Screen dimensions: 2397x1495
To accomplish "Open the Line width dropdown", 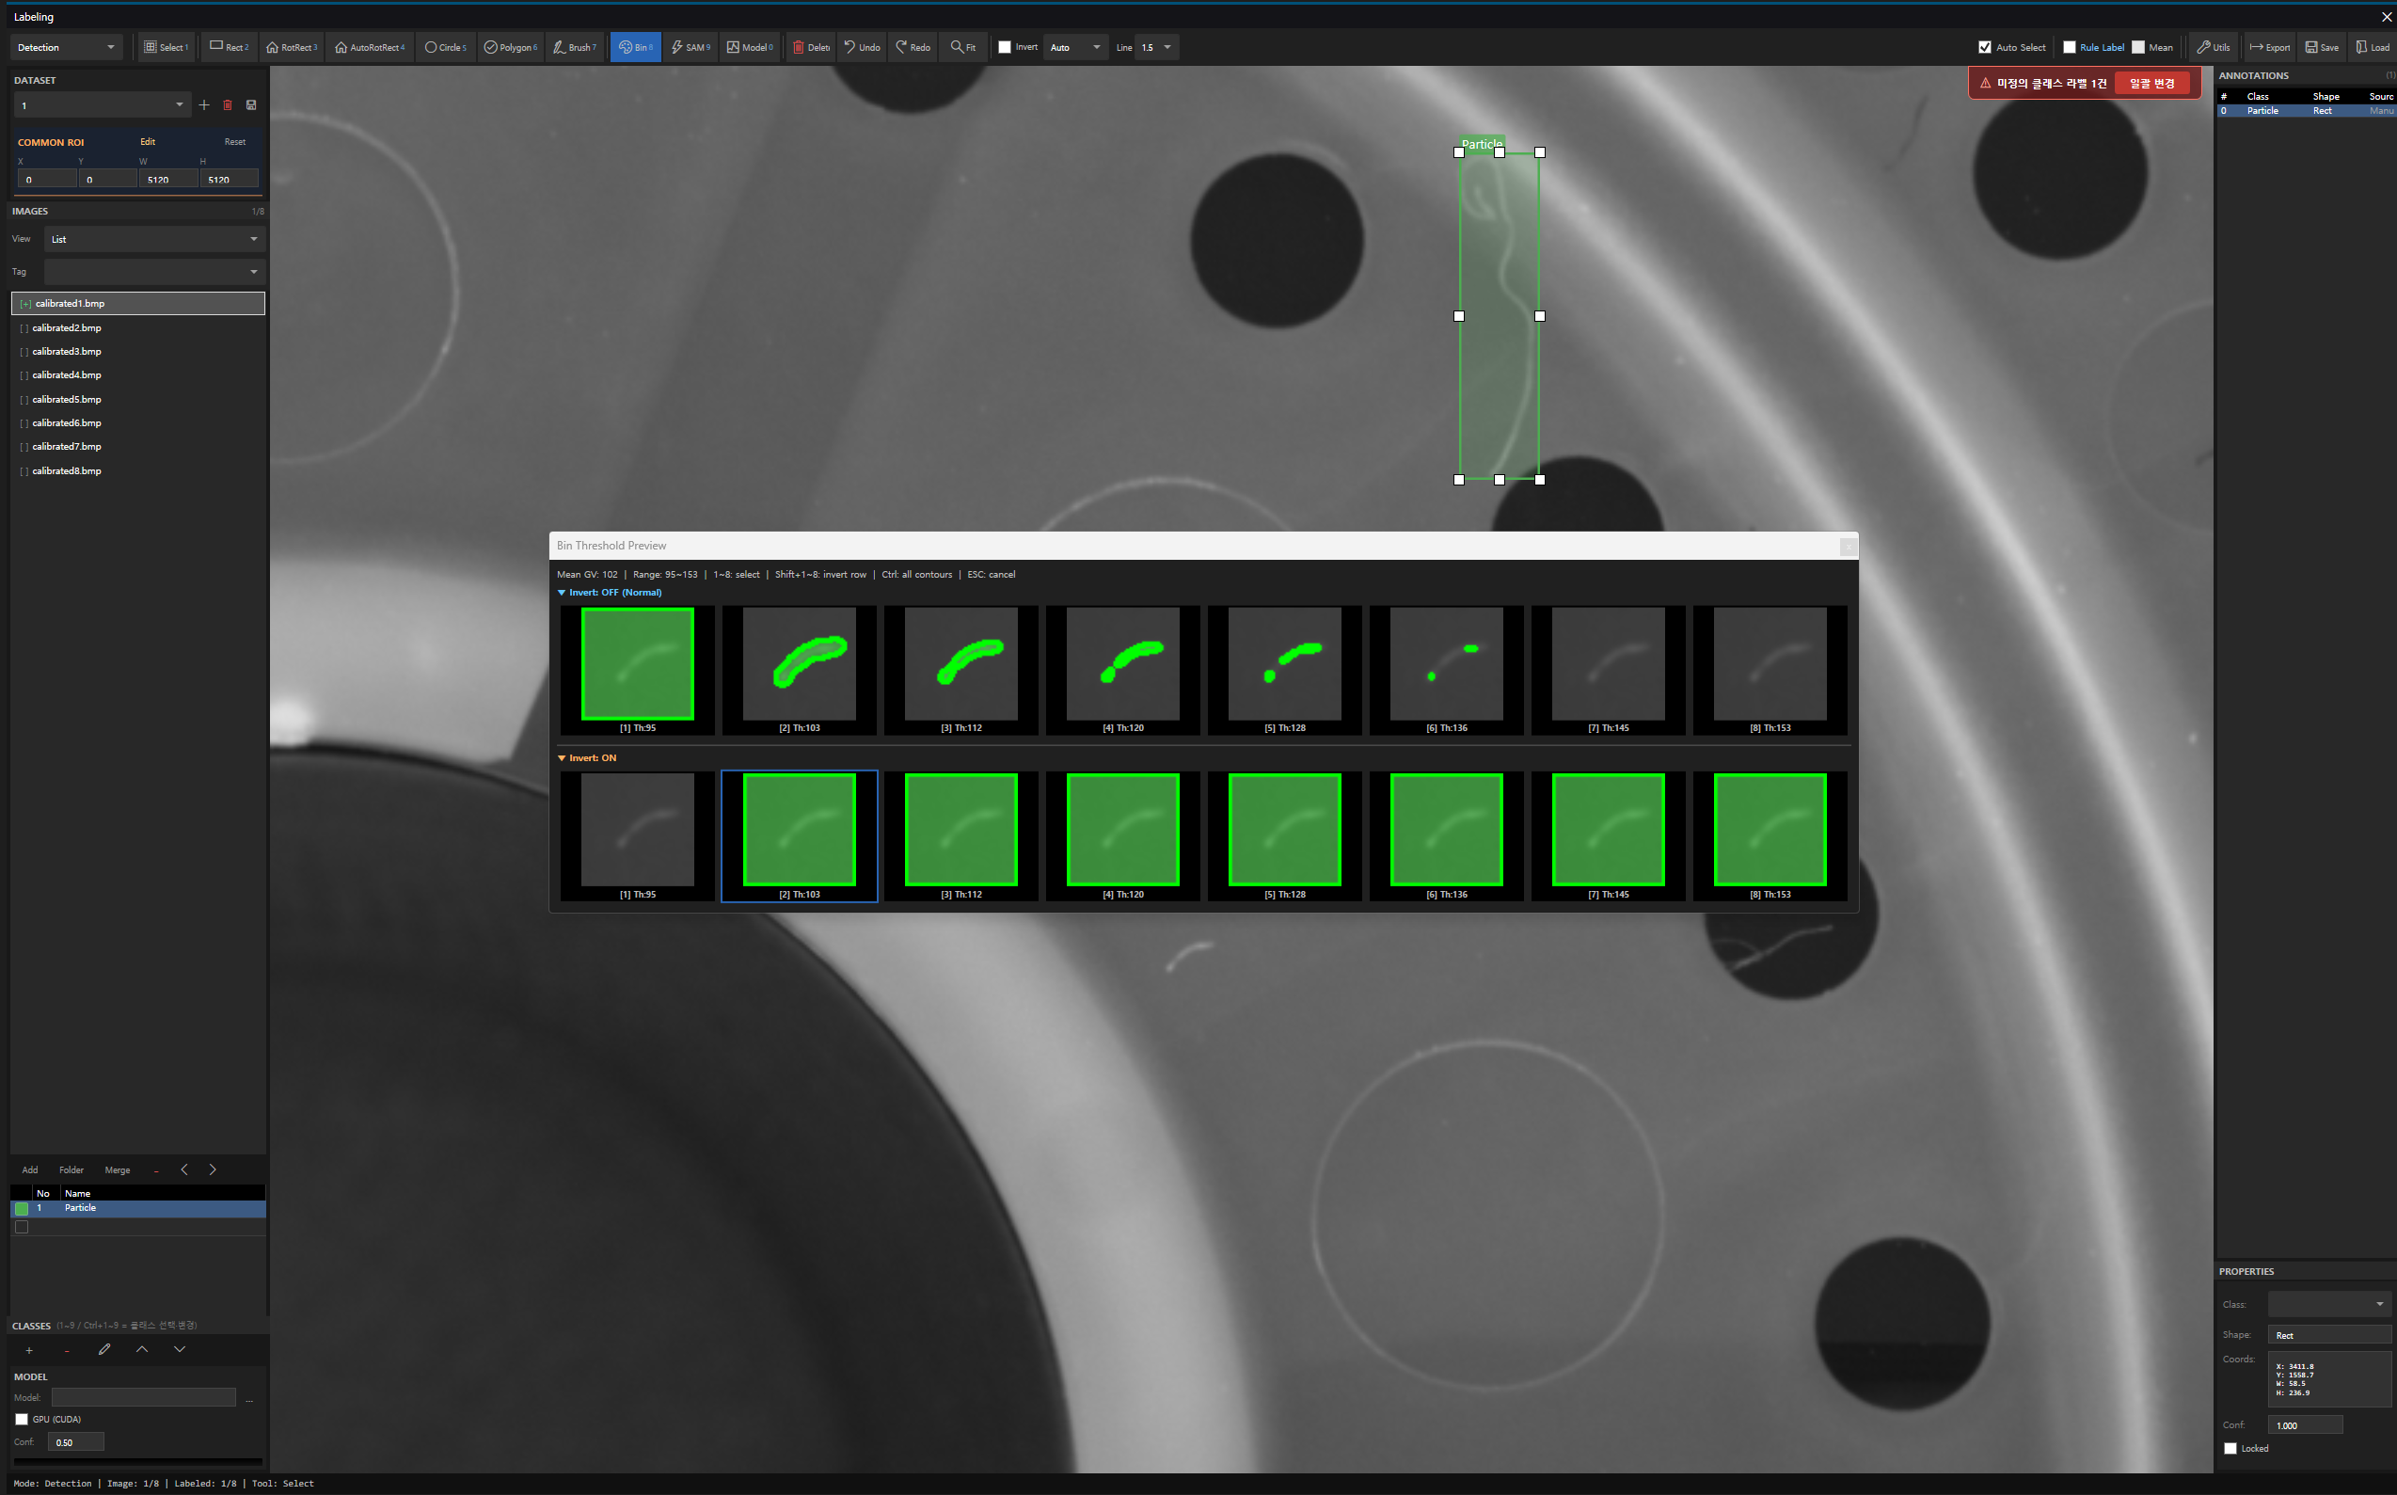I will pyautogui.click(x=1156, y=47).
